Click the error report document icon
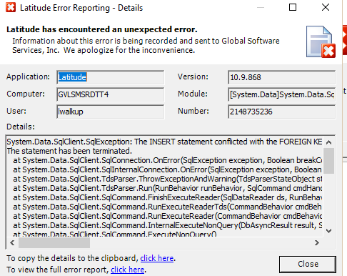 (321, 42)
